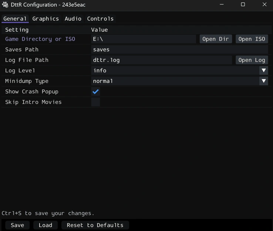The height and width of the screenshot is (231, 273).
Task: Click the Open Log button
Action: (252, 60)
